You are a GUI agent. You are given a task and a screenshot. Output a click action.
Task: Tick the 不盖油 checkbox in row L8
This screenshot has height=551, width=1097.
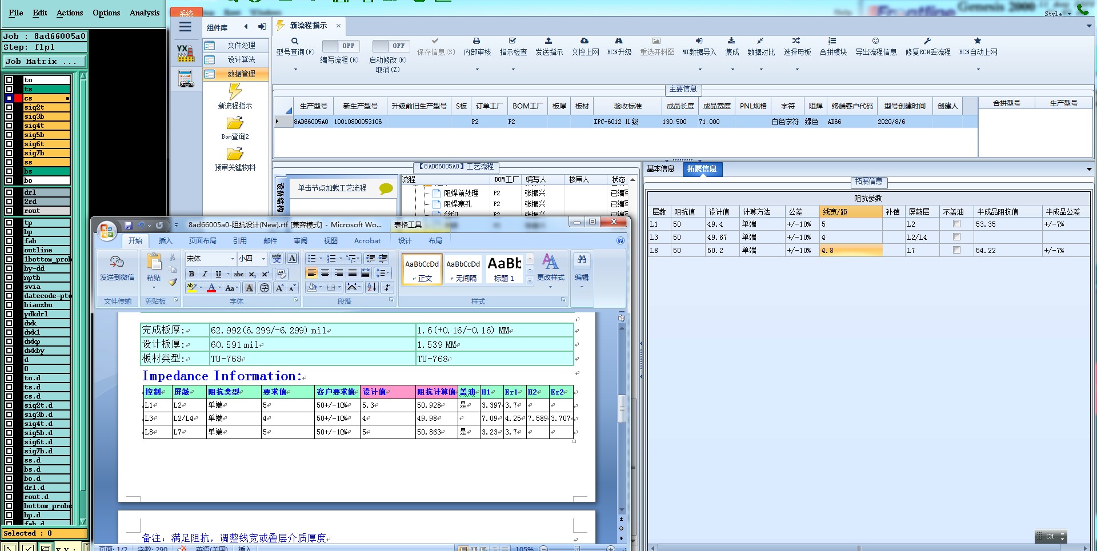pos(956,250)
